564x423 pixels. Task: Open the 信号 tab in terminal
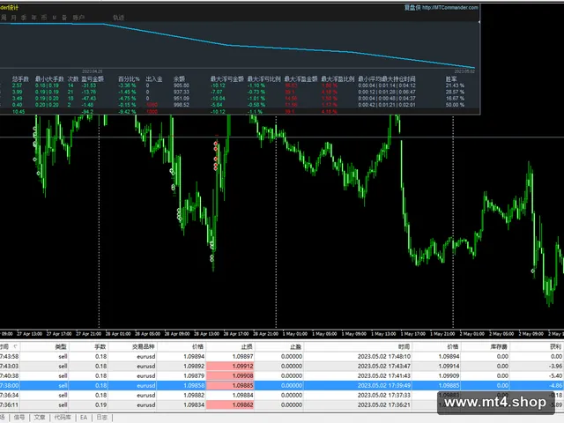19,417
